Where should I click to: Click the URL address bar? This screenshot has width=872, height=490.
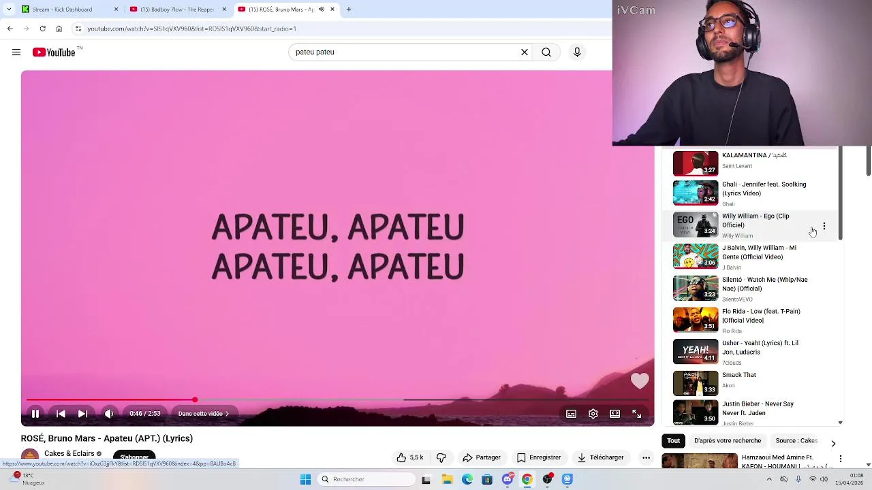point(341,29)
